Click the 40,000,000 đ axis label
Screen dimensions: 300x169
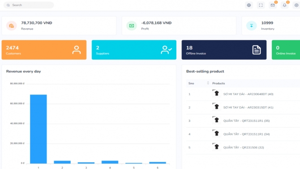click(17, 123)
